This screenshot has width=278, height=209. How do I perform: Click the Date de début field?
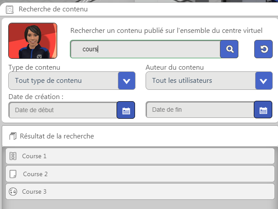click(63, 110)
